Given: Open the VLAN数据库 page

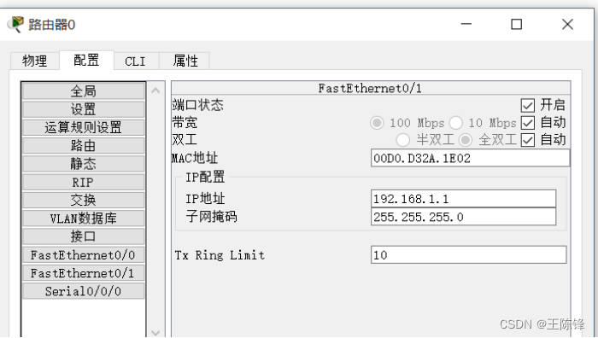Looking at the screenshot, I should 83,219.
